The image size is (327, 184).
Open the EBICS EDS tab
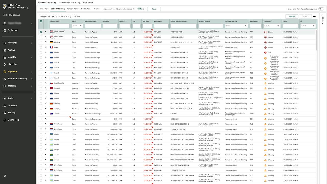click(x=88, y=3)
